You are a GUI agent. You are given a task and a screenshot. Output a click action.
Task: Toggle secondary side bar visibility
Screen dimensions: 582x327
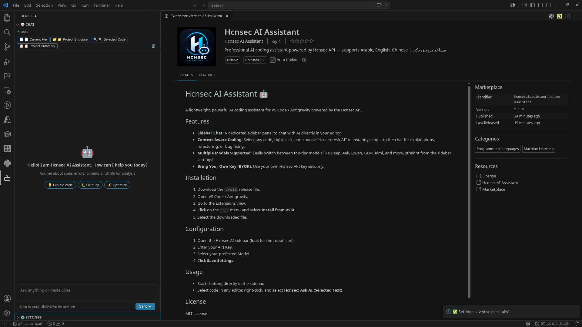(548, 5)
